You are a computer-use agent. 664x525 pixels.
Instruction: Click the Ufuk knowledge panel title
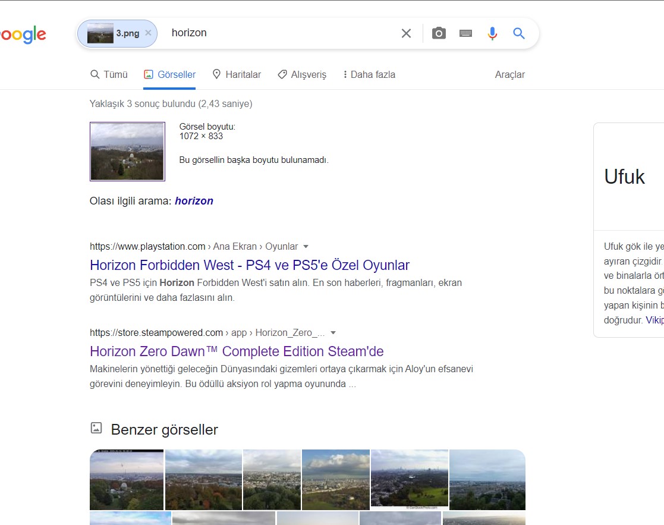coord(625,177)
